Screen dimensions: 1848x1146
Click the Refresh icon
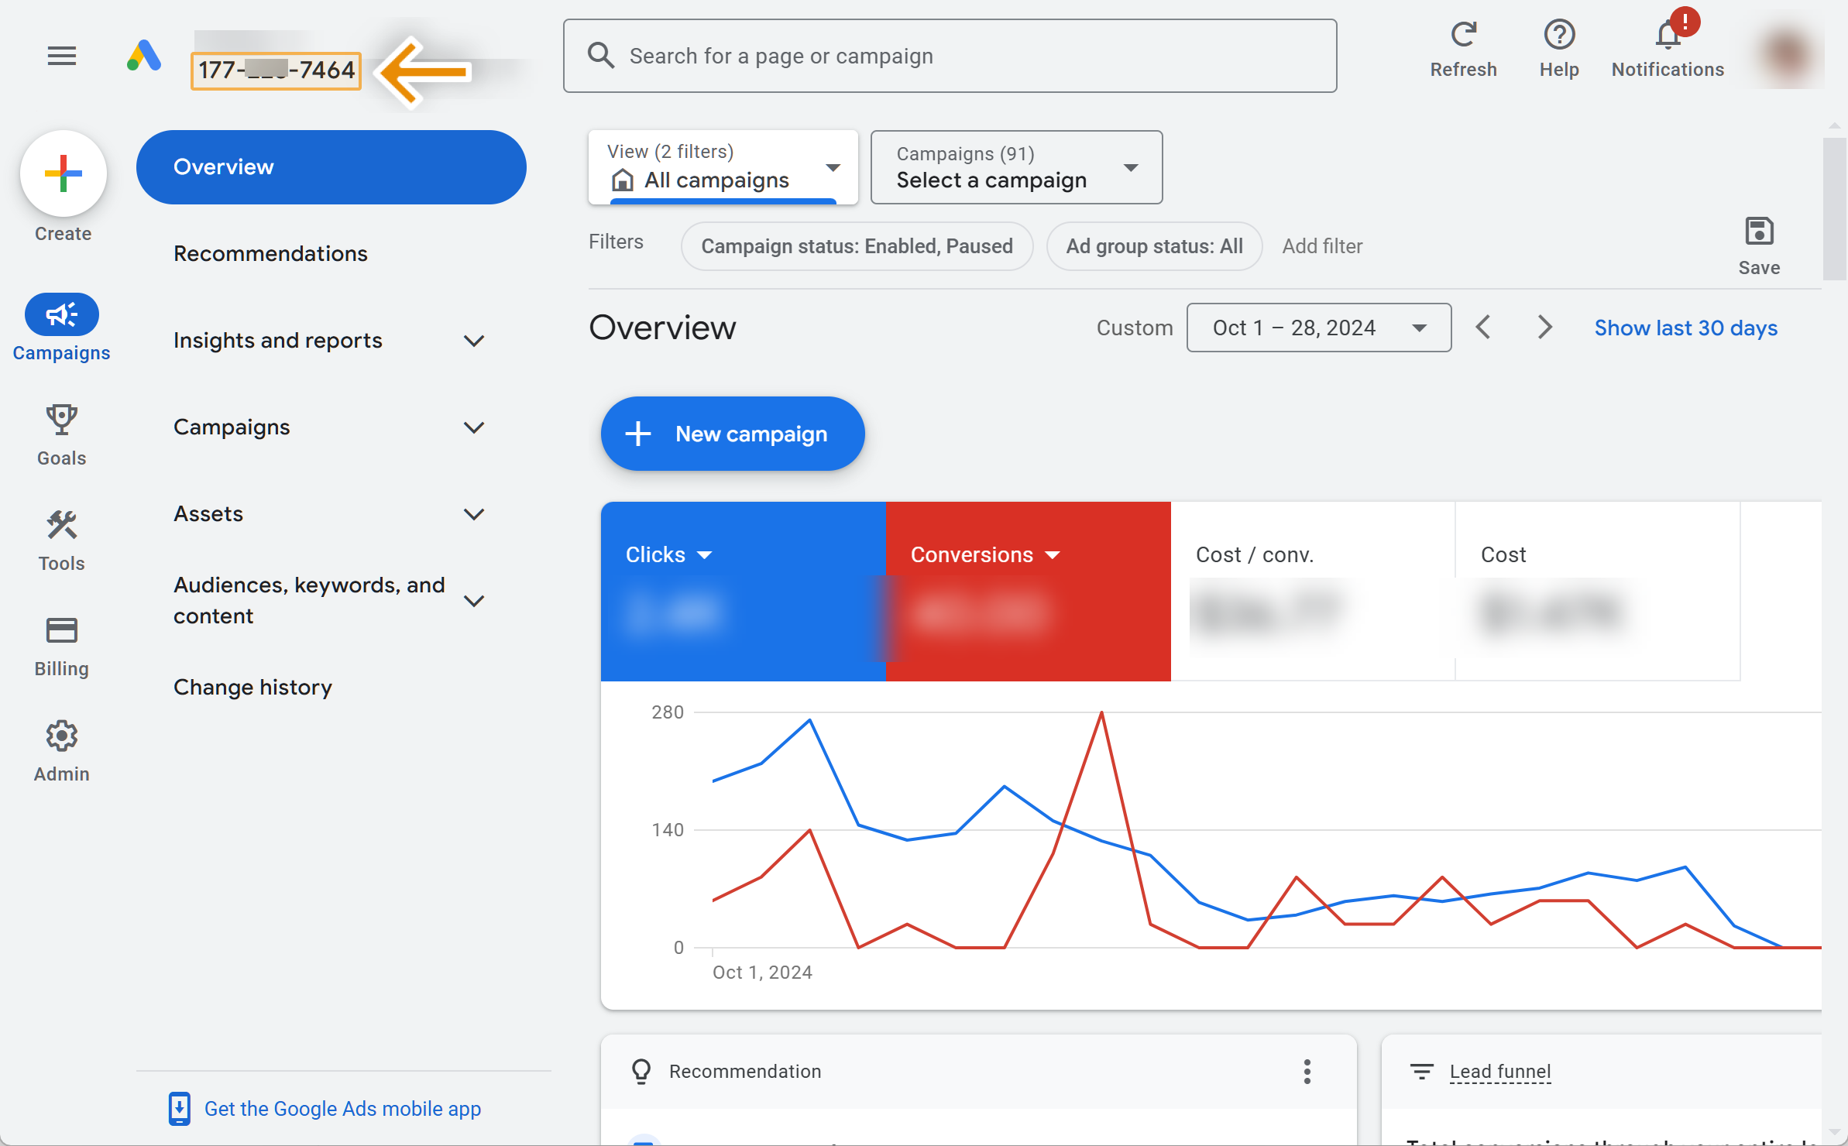point(1463,36)
